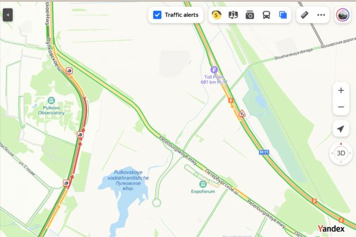Click the M-11 highway shield label
This screenshot has width=356, height=237.
(264, 152)
